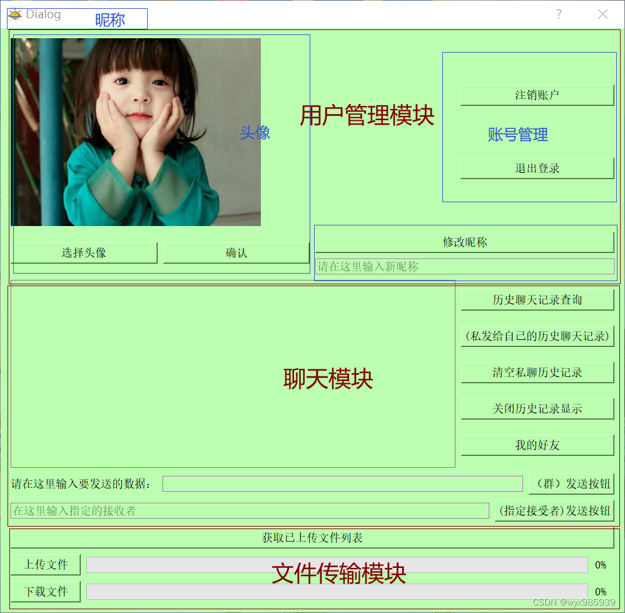Click the 选择头像 button

point(84,252)
